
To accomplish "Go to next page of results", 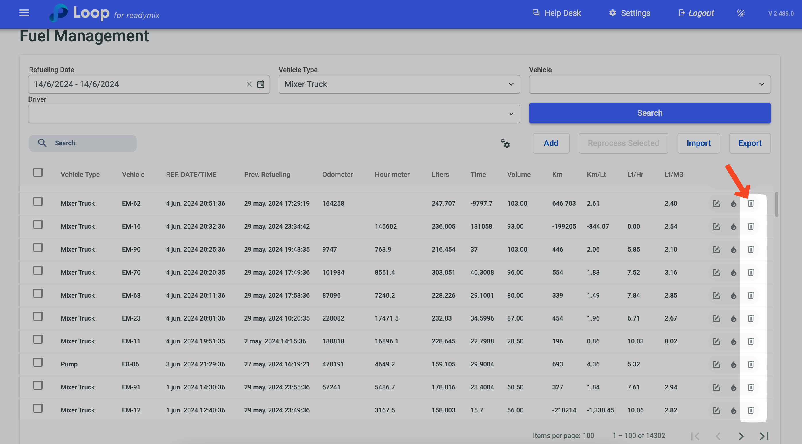I will point(741,436).
